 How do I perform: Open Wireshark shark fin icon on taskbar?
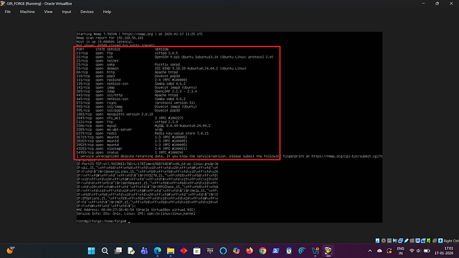pos(302,251)
